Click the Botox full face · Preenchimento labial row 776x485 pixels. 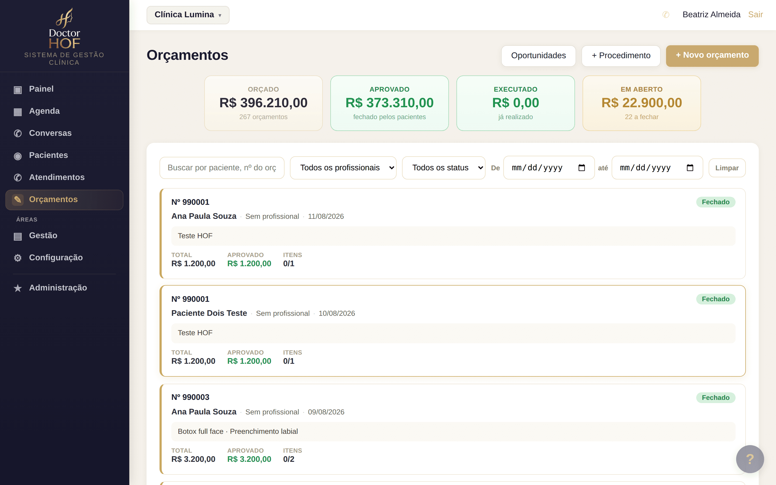[x=453, y=431]
